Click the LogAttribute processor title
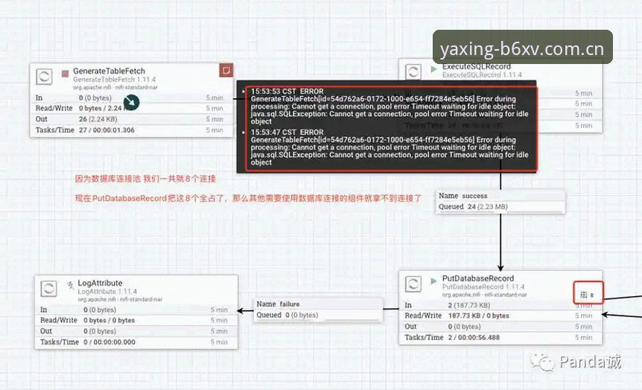 (100, 283)
